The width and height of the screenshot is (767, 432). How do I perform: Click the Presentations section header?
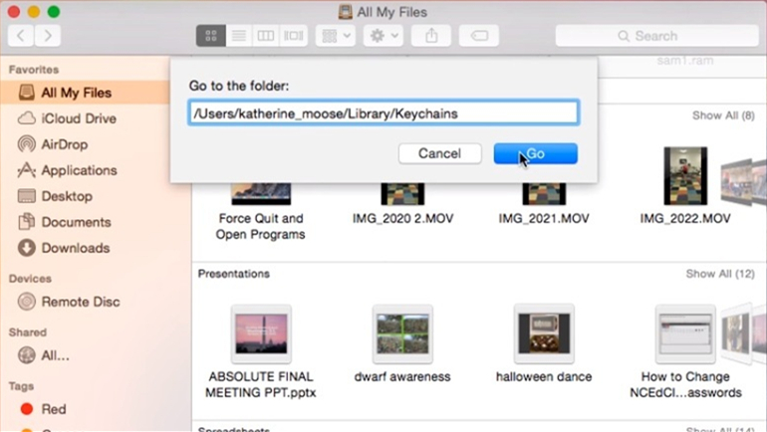[234, 274]
